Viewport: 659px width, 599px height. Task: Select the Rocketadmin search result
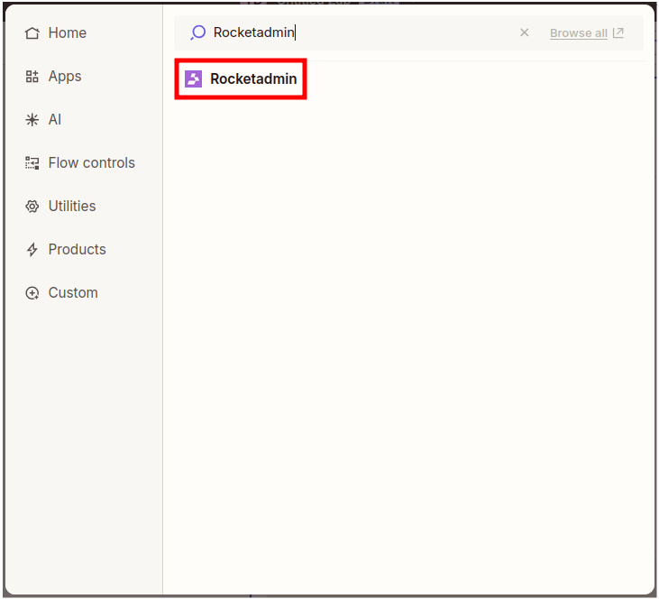click(x=241, y=78)
